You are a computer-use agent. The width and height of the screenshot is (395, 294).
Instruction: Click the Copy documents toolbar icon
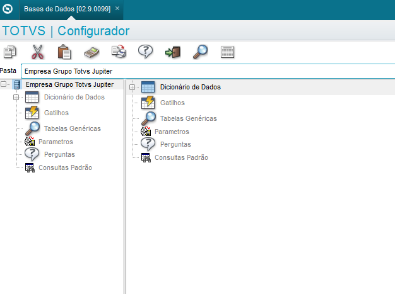click(10, 52)
